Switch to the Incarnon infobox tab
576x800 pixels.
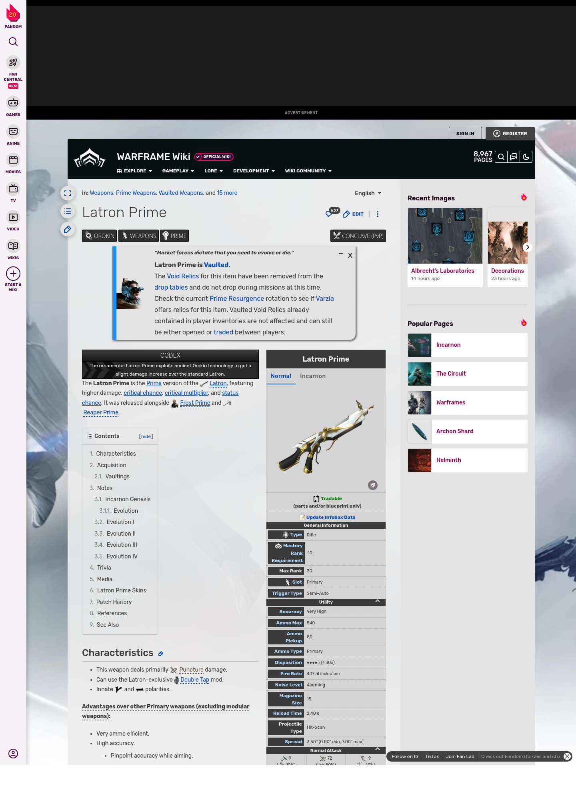click(313, 376)
